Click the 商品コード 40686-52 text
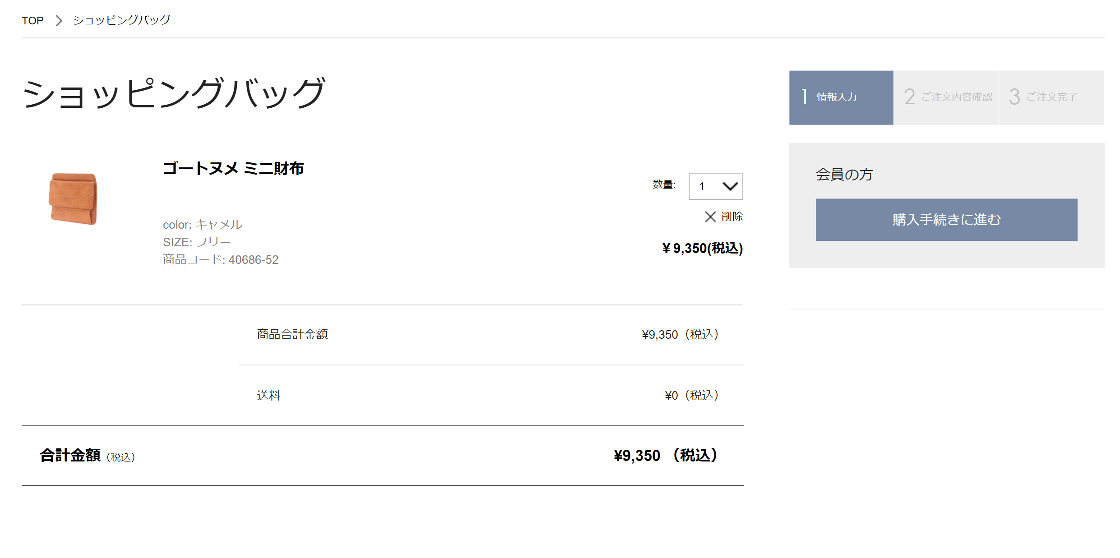1120x558 pixels. coord(221,260)
